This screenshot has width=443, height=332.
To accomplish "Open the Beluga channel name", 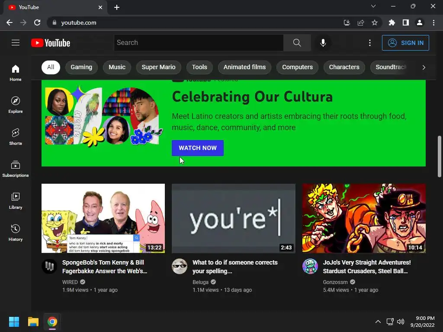I will point(200,282).
